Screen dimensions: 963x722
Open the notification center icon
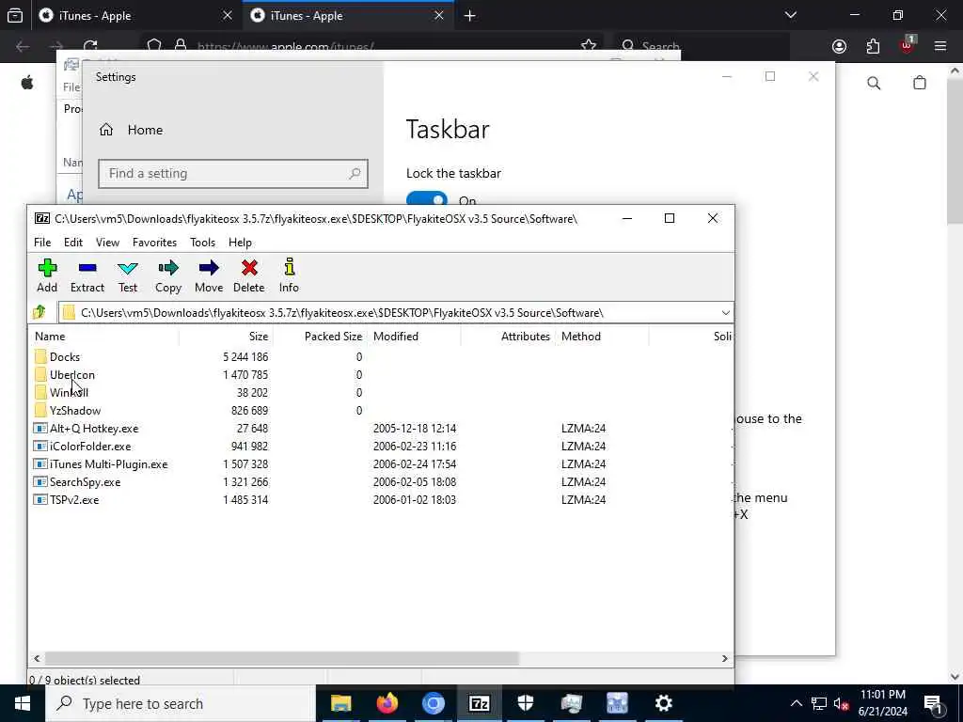933,703
